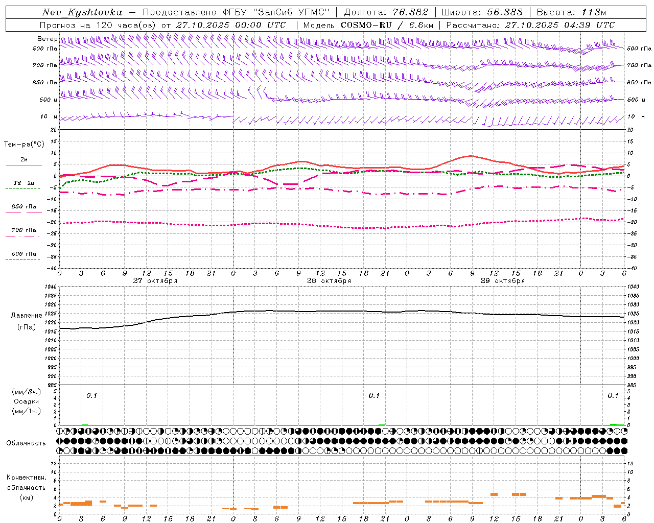Image resolution: width=654 pixels, height=523 pixels.
Task: Click the Облачность cloud cover label
Action: point(26,443)
